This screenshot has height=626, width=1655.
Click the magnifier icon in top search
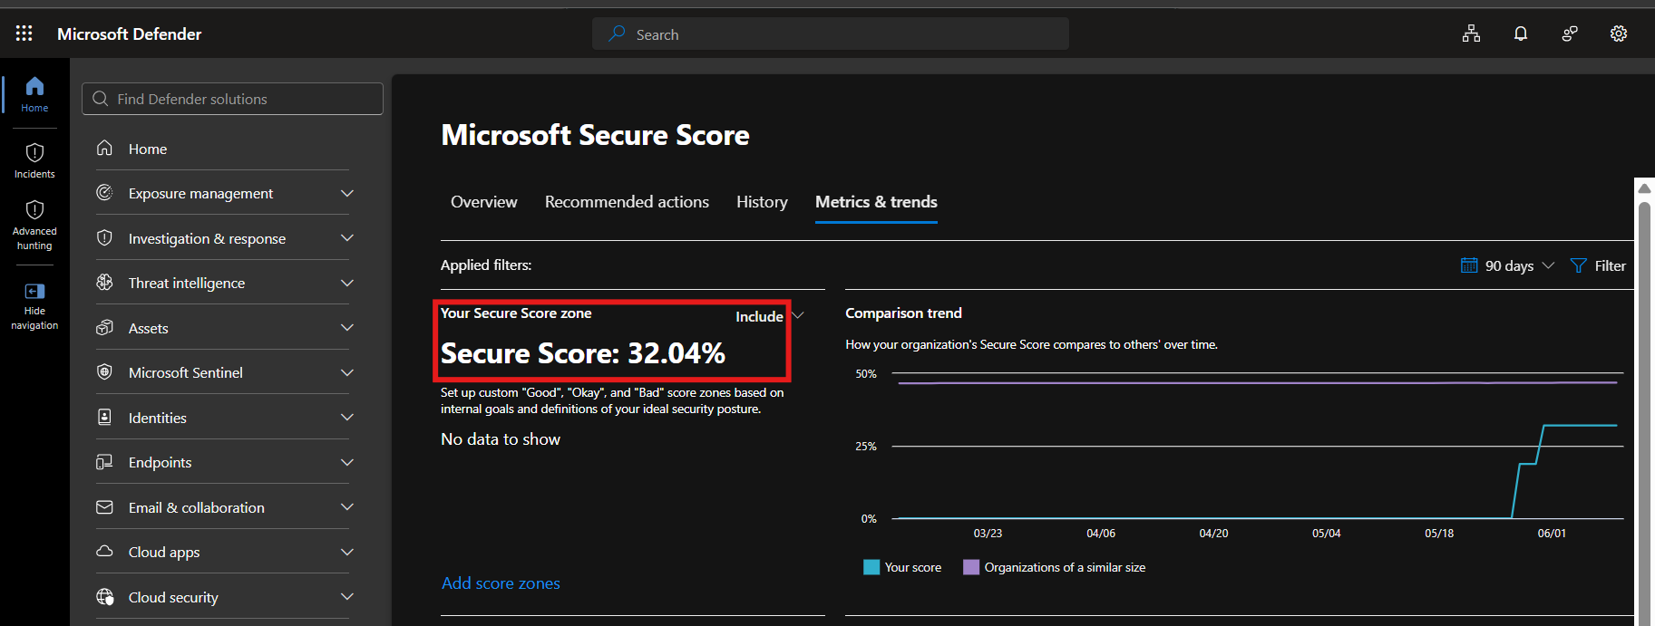point(617,34)
